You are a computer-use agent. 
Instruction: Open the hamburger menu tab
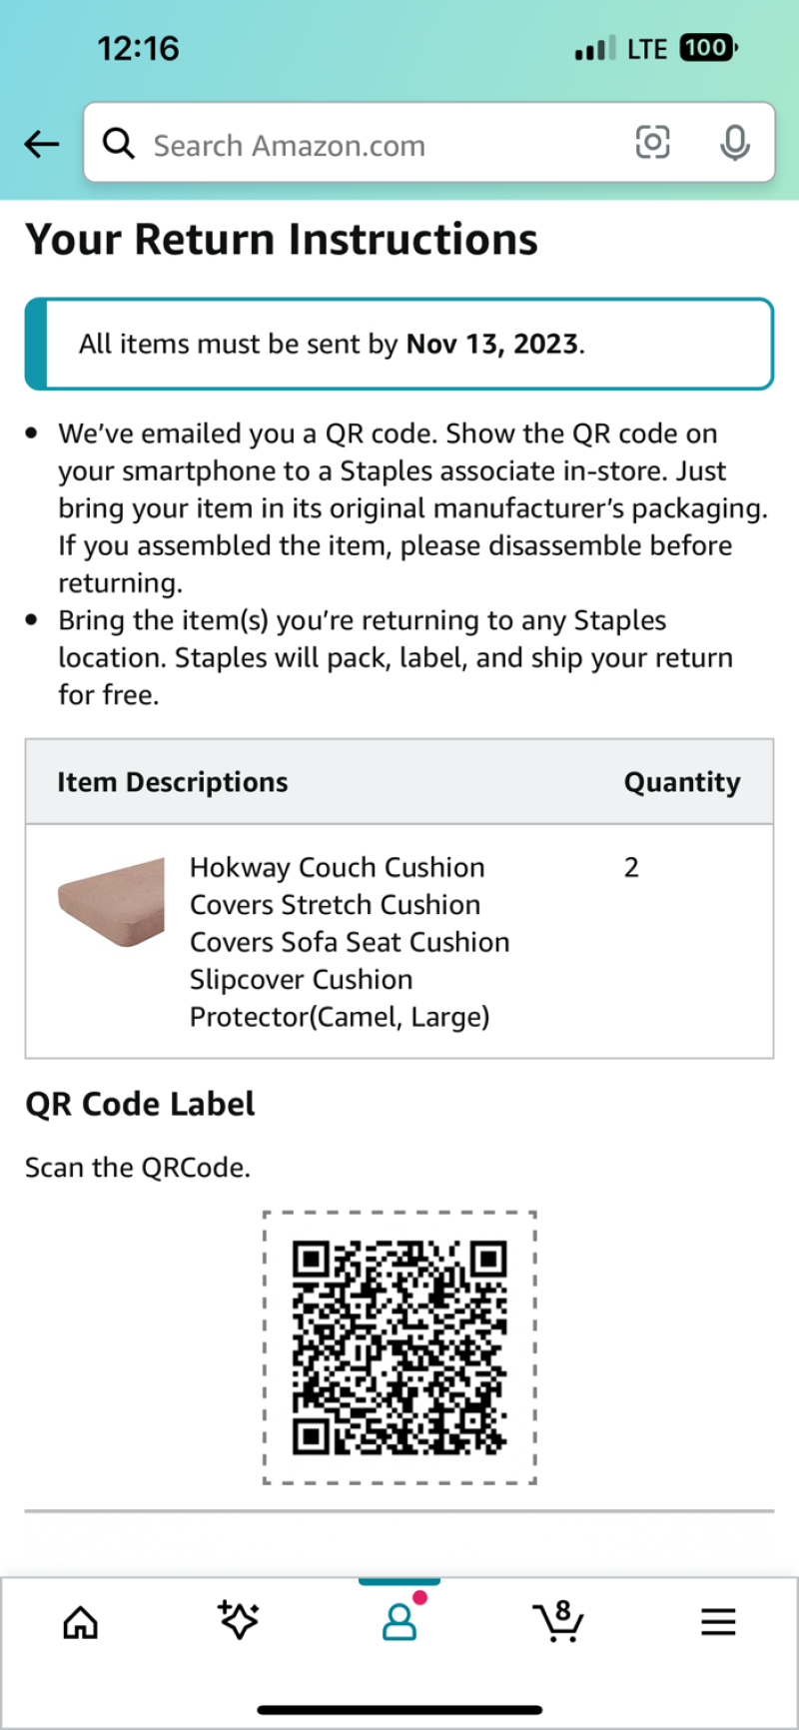(x=718, y=1622)
